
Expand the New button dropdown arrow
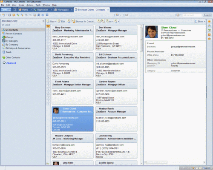pos(56,22)
